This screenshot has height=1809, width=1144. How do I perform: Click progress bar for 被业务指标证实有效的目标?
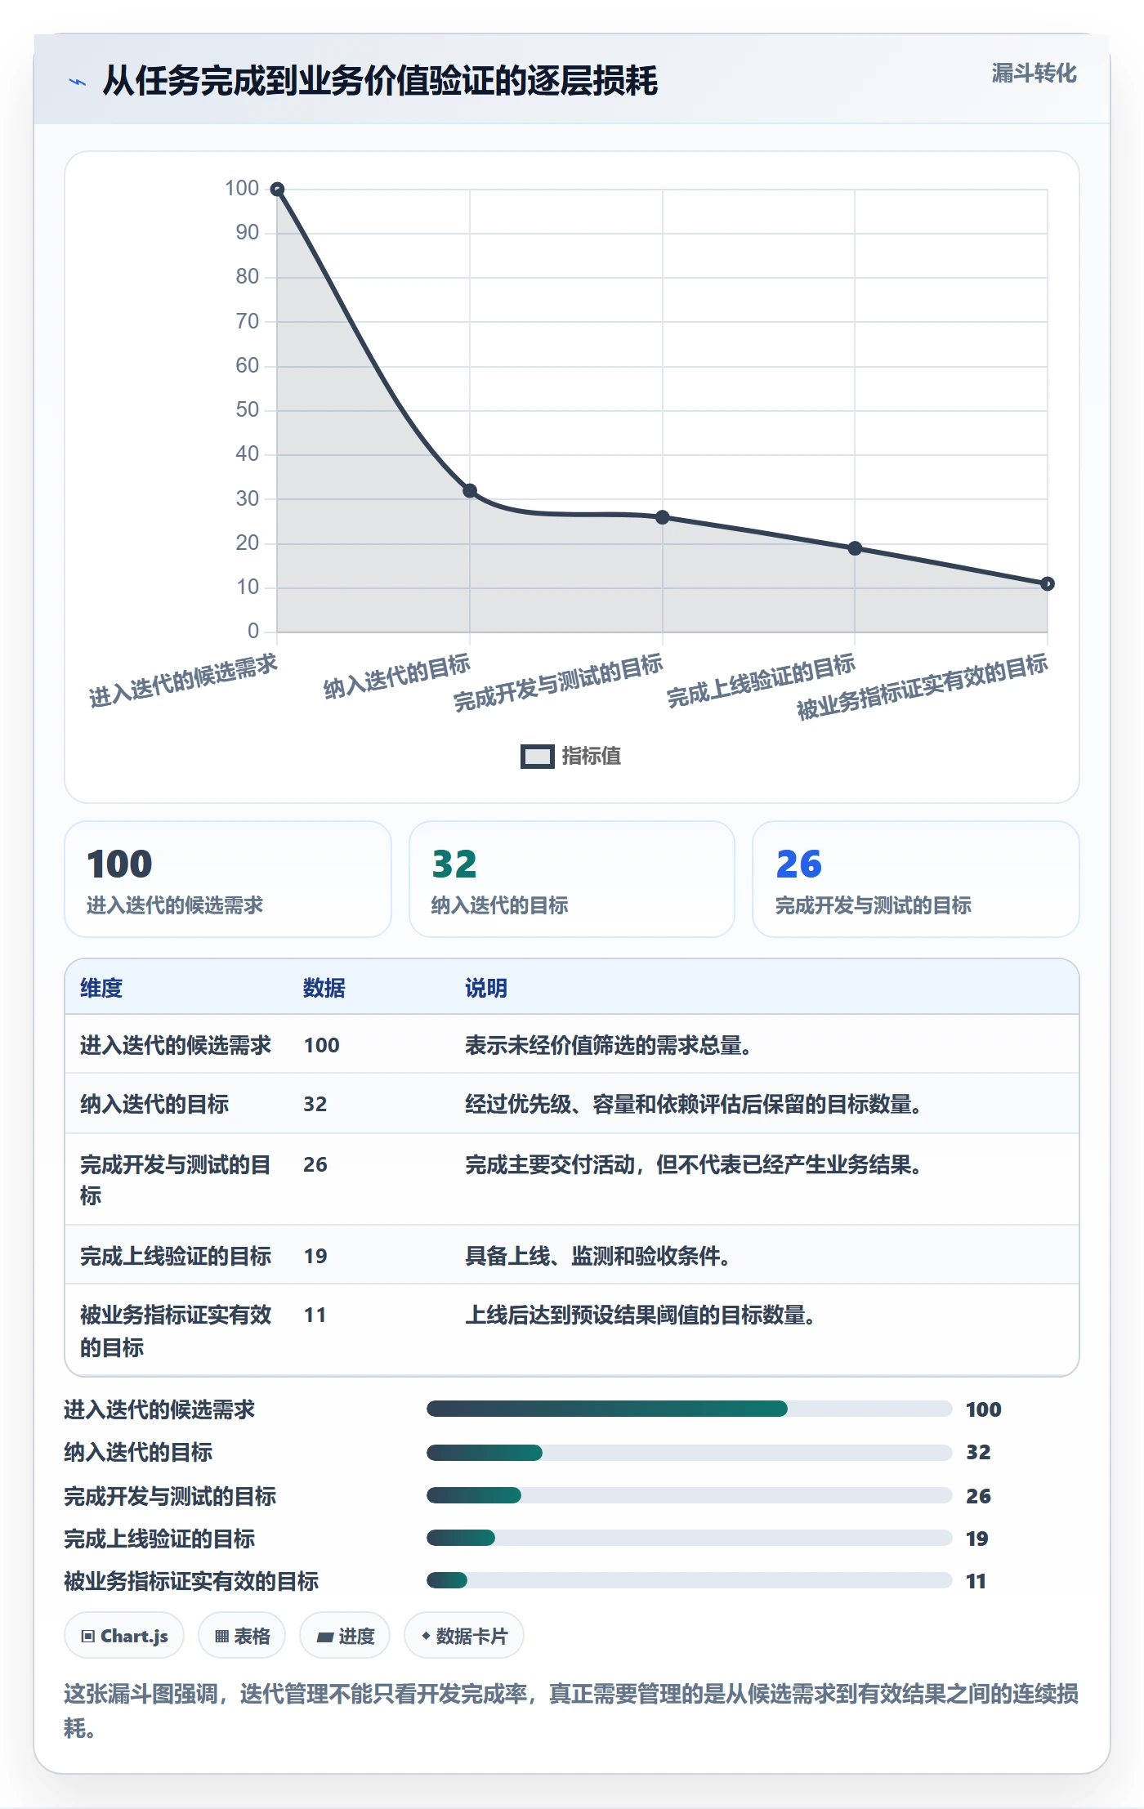pyautogui.click(x=690, y=1580)
